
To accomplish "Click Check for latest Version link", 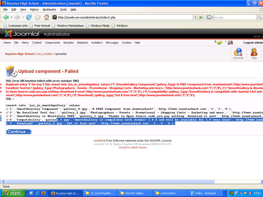I will [x=133, y=147].
